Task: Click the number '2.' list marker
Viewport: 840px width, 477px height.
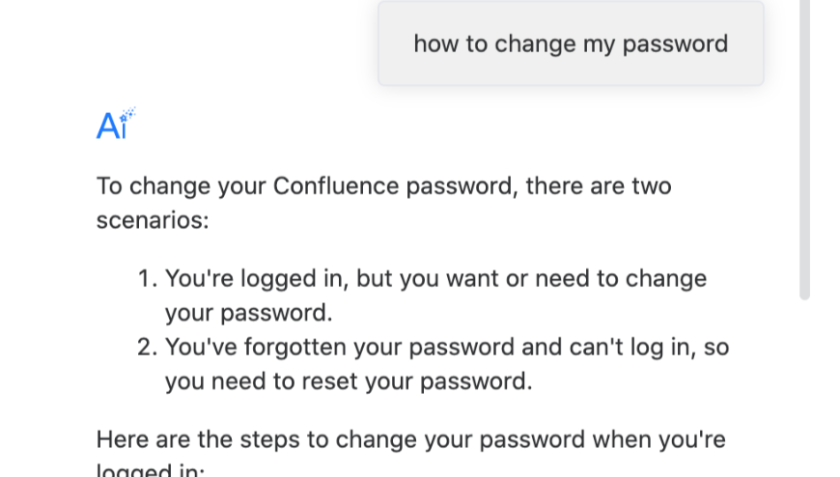Action: tap(147, 347)
